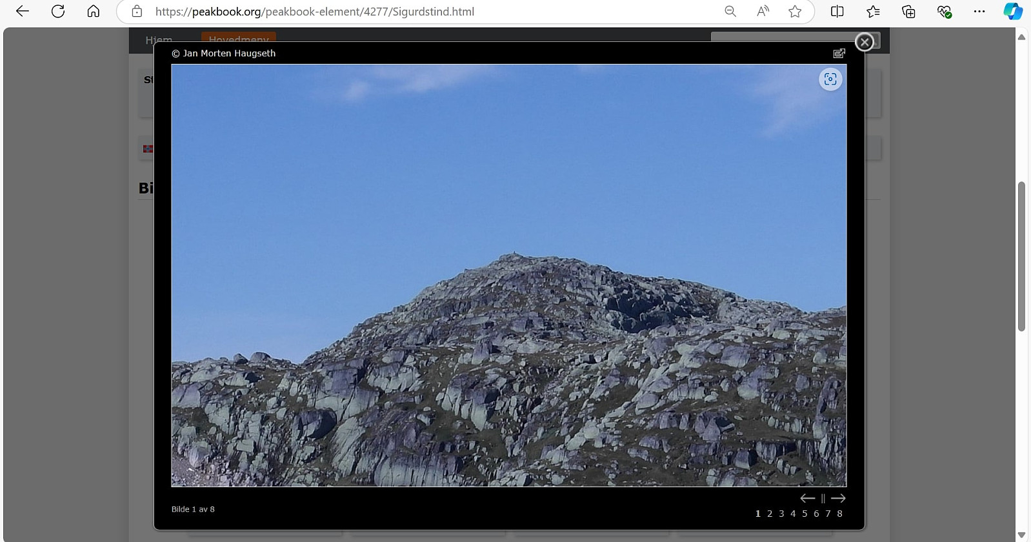Open split screen view
Screen dimensions: 1031x542
[837, 11]
